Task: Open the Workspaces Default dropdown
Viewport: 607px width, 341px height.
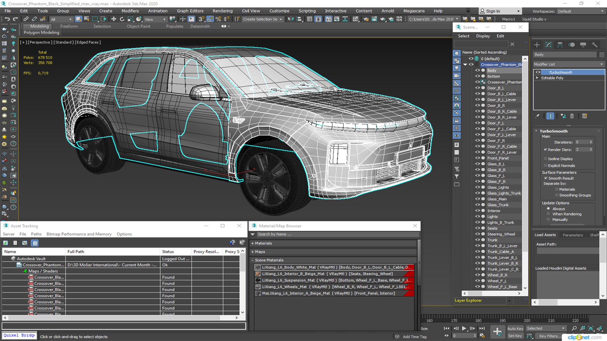Action: [x=580, y=11]
